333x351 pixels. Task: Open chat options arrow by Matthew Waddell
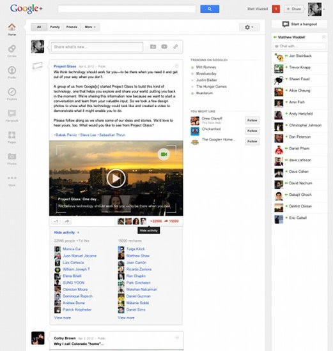pos(324,37)
